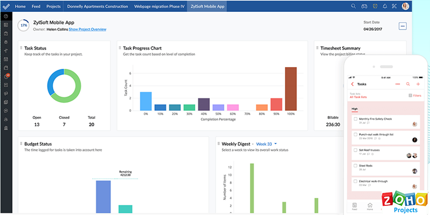The width and height of the screenshot is (430, 215).
Task: Click the Show Project Overview link
Action: [88, 30]
